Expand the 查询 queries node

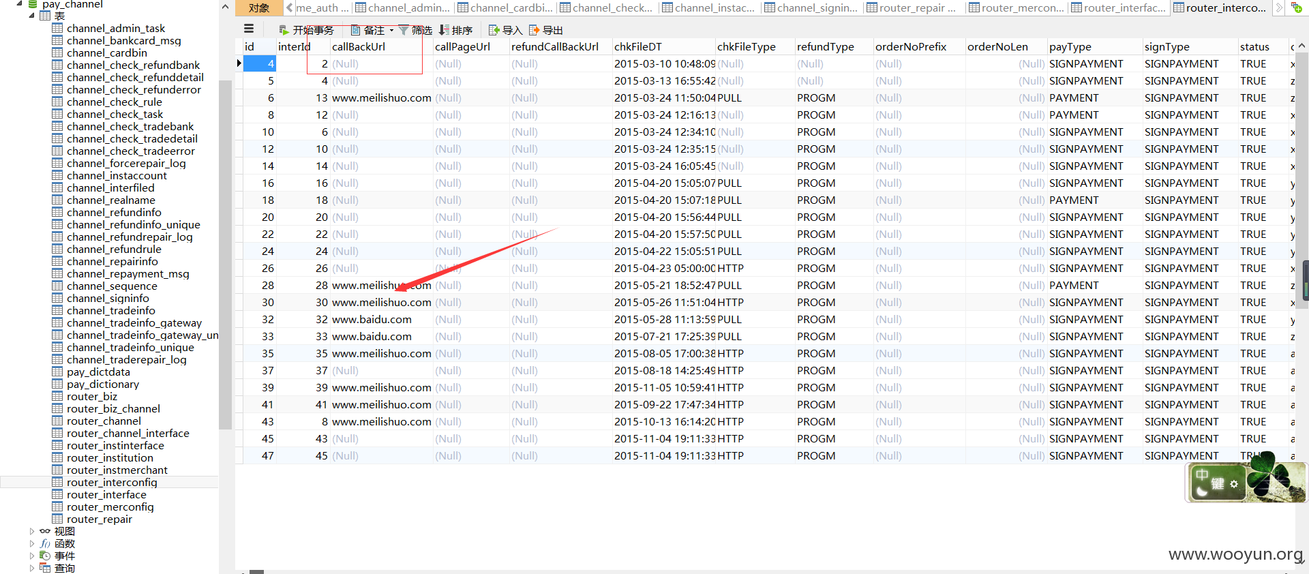coord(31,568)
